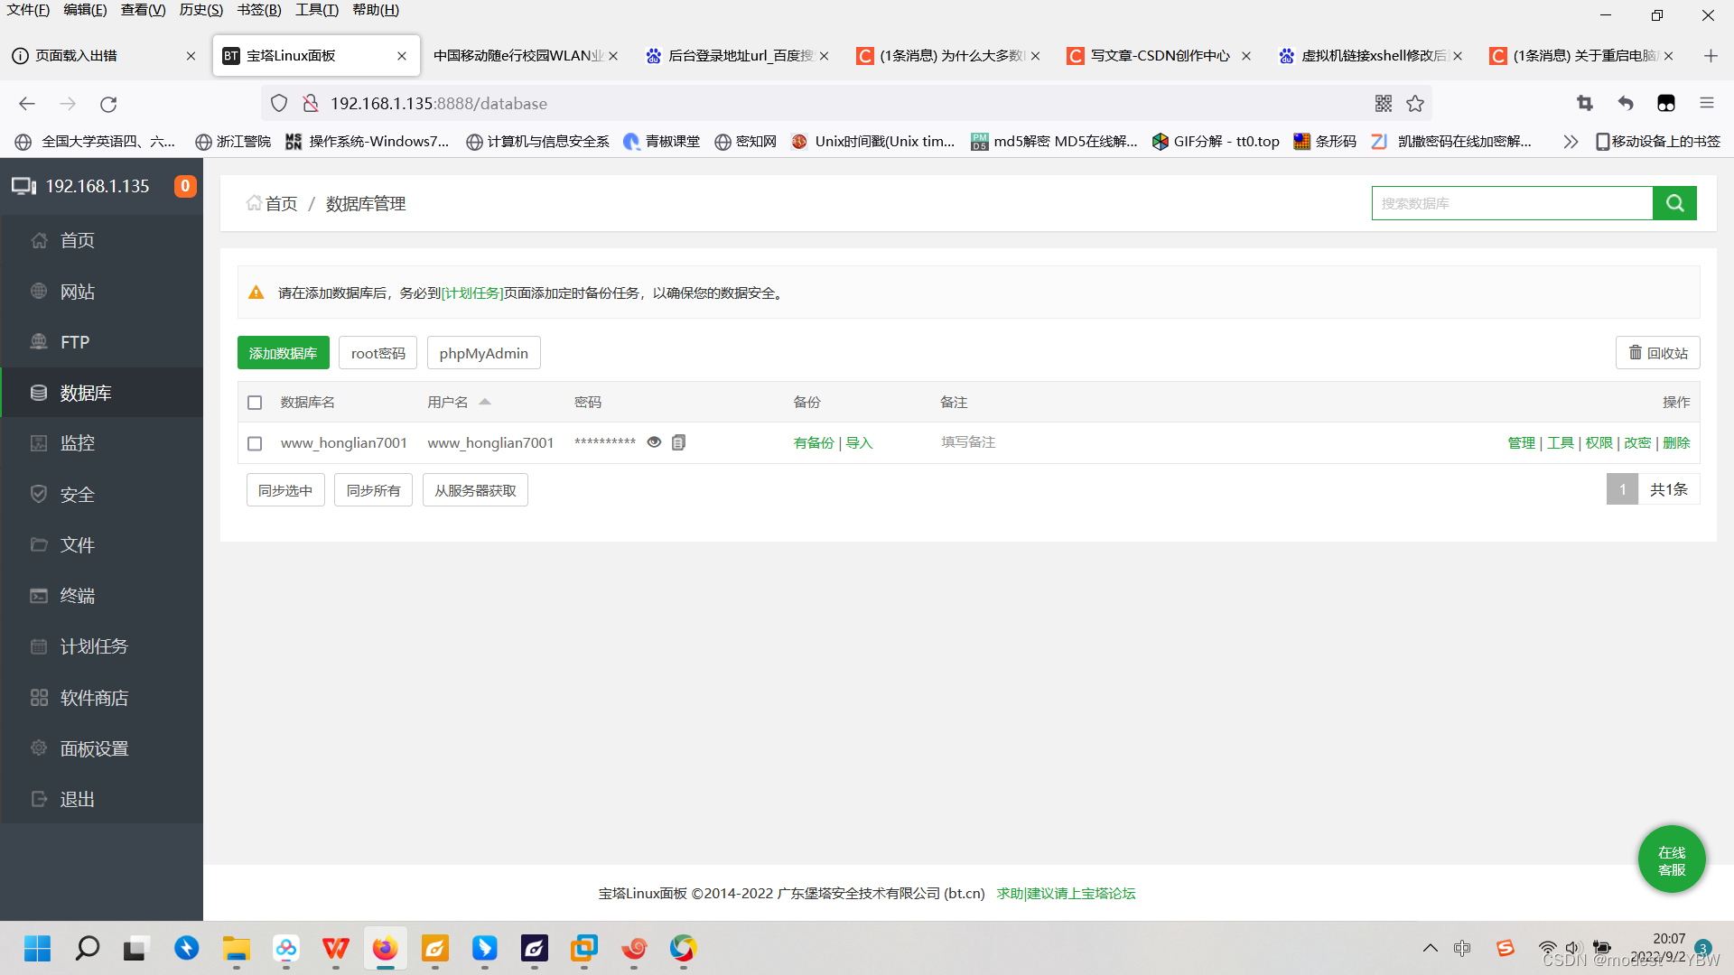This screenshot has width=1734, height=975.
Task: Sort by 用户名 column arrow
Action: [485, 402]
